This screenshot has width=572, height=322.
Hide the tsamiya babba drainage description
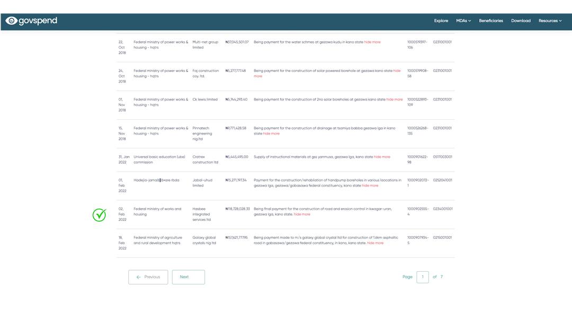click(x=271, y=134)
